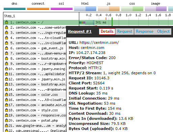Open the Object tab
Screen dimensions: 173x132
click(163, 31)
